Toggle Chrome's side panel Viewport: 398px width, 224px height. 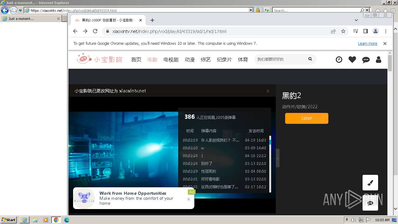pos(366,31)
